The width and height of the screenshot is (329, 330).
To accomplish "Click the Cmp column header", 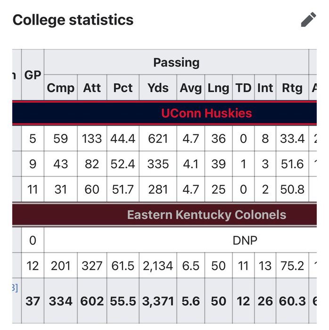I will (x=60, y=88).
